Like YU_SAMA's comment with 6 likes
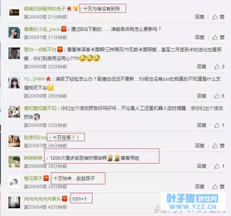This screenshot has width=231, height=216. 219,96
